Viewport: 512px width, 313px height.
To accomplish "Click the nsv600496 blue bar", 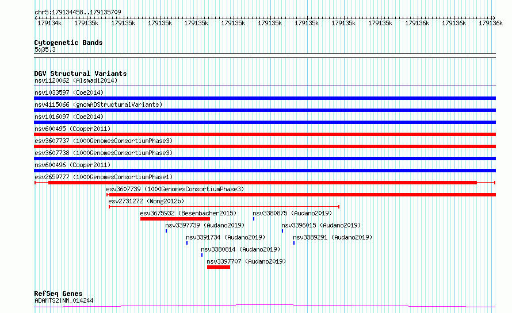I will pyautogui.click(x=265, y=171).
